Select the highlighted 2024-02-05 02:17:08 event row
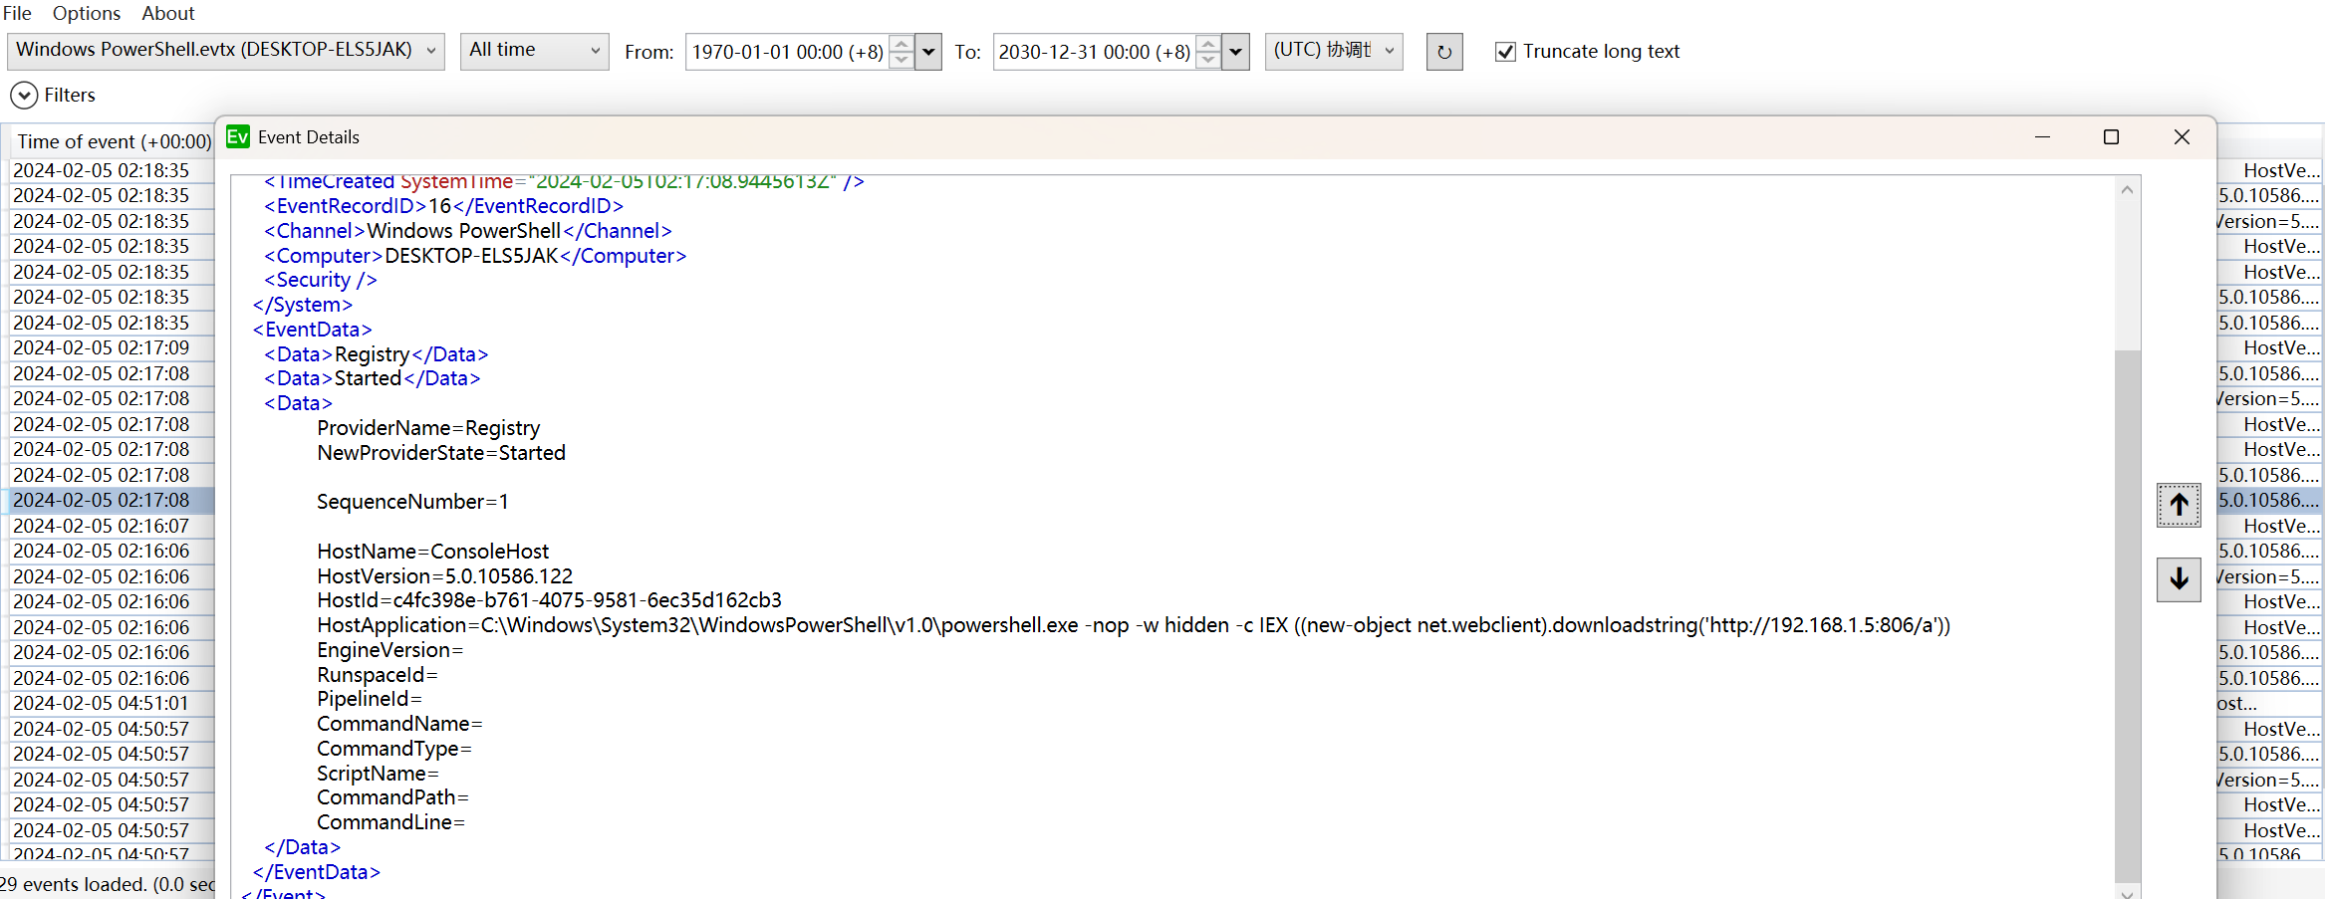The width and height of the screenshot is (2325, 899). pyautogui.click(x=102, y=500)
